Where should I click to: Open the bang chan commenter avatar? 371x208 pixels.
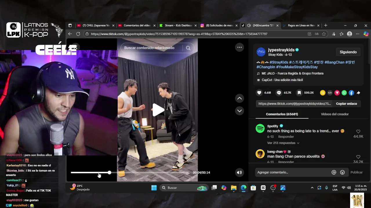click(260, 154)
